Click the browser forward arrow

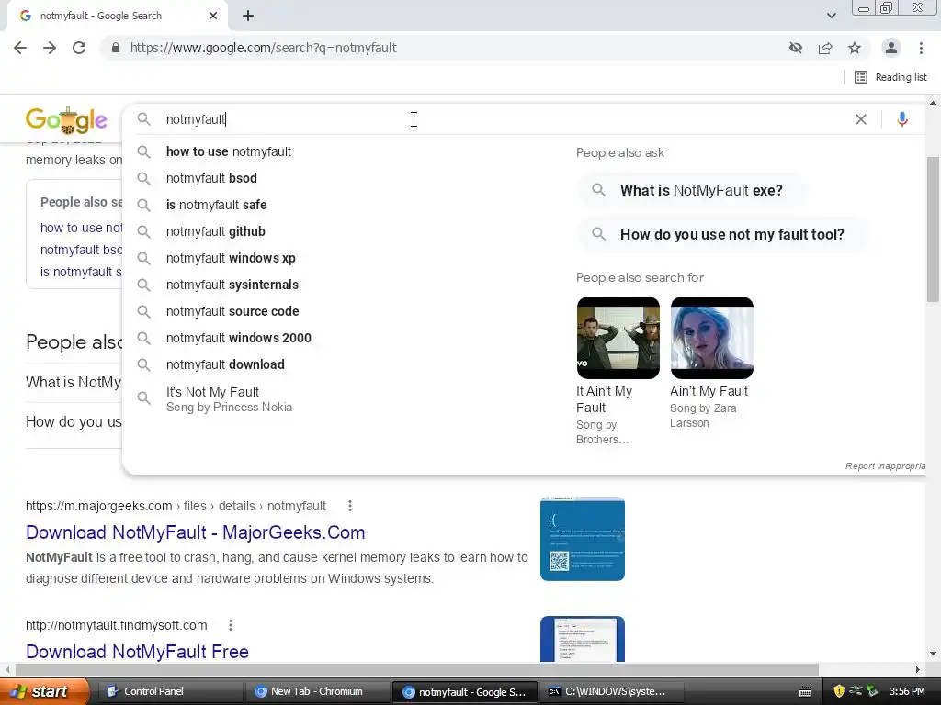(50, 48)
